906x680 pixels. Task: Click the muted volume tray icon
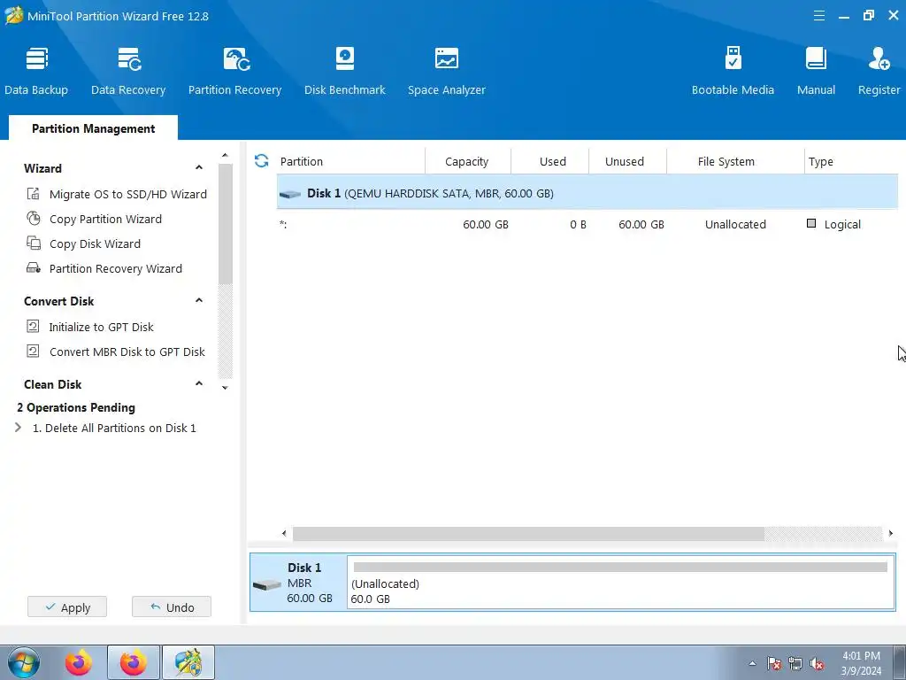[817, 664]
